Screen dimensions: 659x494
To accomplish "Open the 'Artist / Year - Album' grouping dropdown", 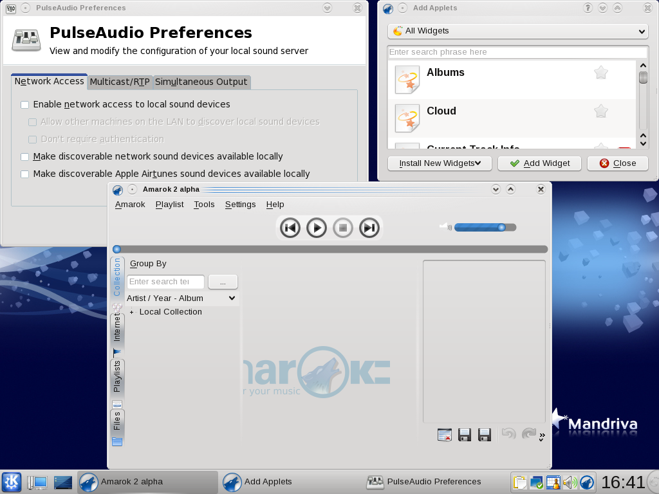I will coord(181,298).
